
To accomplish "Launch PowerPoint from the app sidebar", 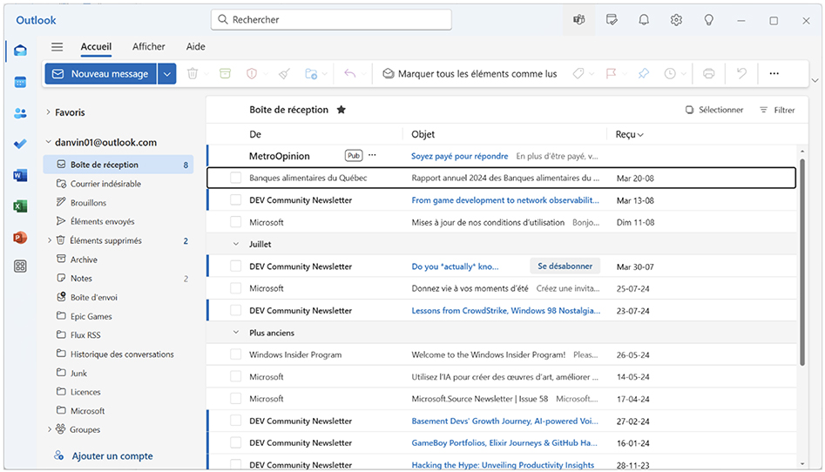I will [x=20, y=238].
